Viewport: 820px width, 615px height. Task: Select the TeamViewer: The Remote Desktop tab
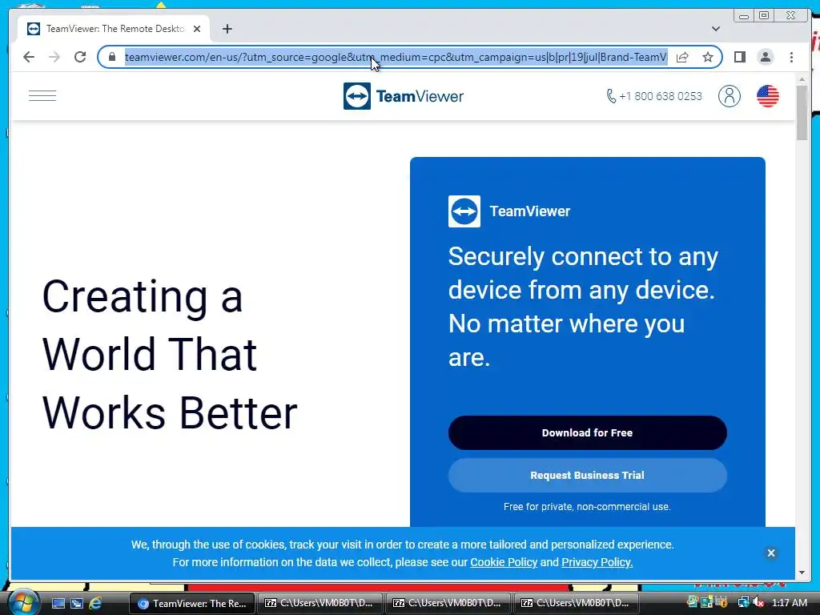pos(114,29)
